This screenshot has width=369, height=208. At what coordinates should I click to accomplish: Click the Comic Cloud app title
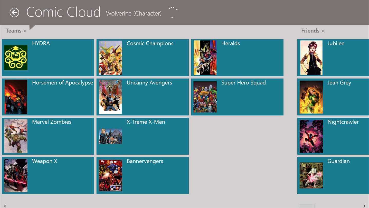[x=63, y=12]
